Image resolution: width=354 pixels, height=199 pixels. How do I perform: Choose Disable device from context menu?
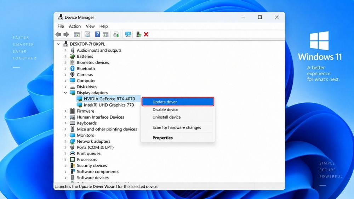click(x=178, y=109)
